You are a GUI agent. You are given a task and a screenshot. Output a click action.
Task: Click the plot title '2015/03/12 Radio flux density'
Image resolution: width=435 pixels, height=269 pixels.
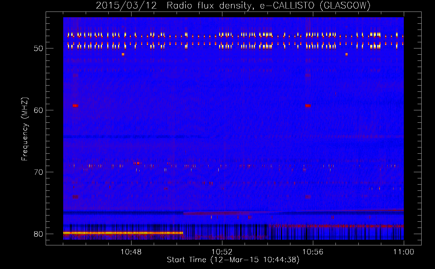point(233,6)
